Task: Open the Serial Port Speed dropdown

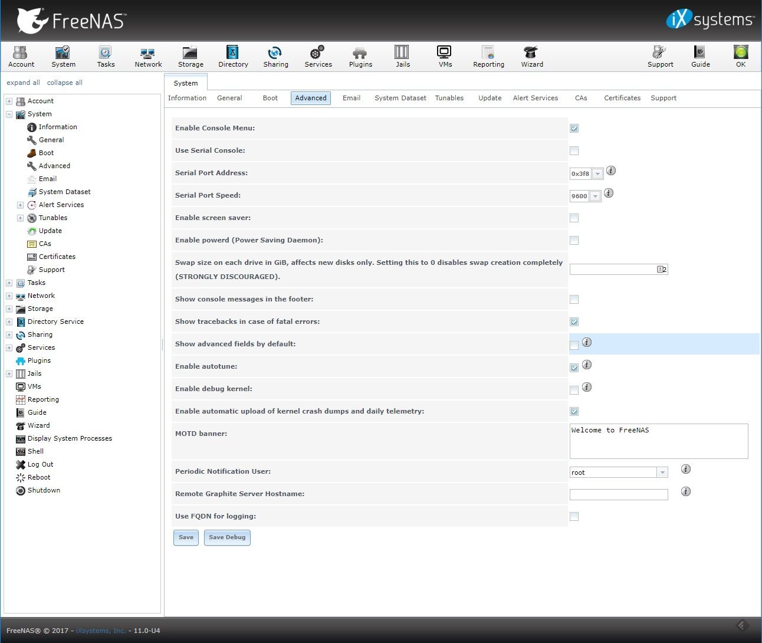Action: coord(595,196)
